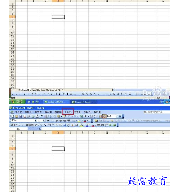Open the 文件 (File) menu
Image resolution: width=170 pixels, height=192 pixels.
pos(19,112)
